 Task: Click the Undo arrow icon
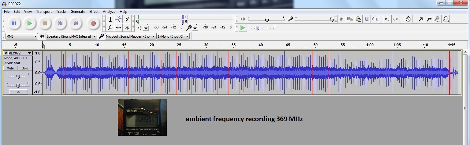click(x=387, y=19)
